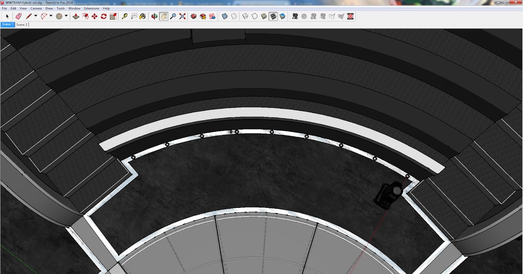Select the Arc tool
The height and width of the screenshot is (274, 523).
44,17
